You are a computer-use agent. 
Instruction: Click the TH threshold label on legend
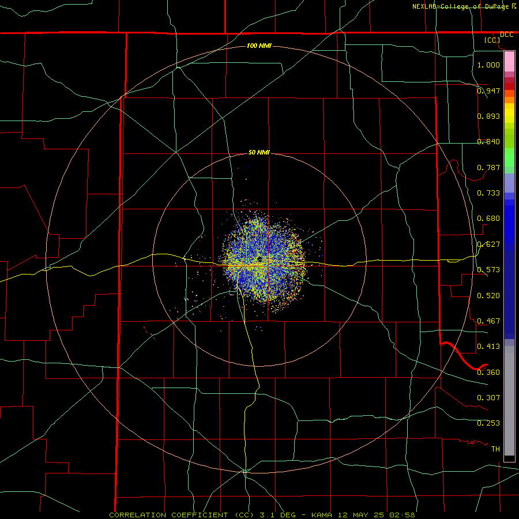coord(495,449)
